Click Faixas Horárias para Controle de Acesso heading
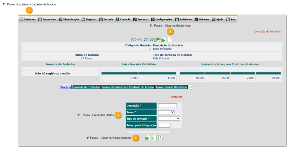Viewport: 288px width, 148px height. coord(230,64)
